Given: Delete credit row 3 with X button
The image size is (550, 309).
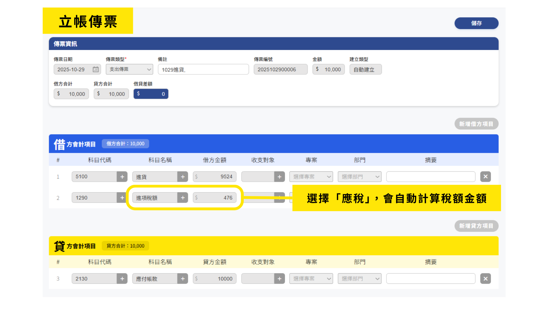Looking at the screenshot, I should coord(485,279).
